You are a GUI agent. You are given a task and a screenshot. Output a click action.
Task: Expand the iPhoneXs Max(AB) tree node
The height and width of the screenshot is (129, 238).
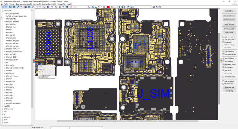pyautogui.click(x=5, y=22)
